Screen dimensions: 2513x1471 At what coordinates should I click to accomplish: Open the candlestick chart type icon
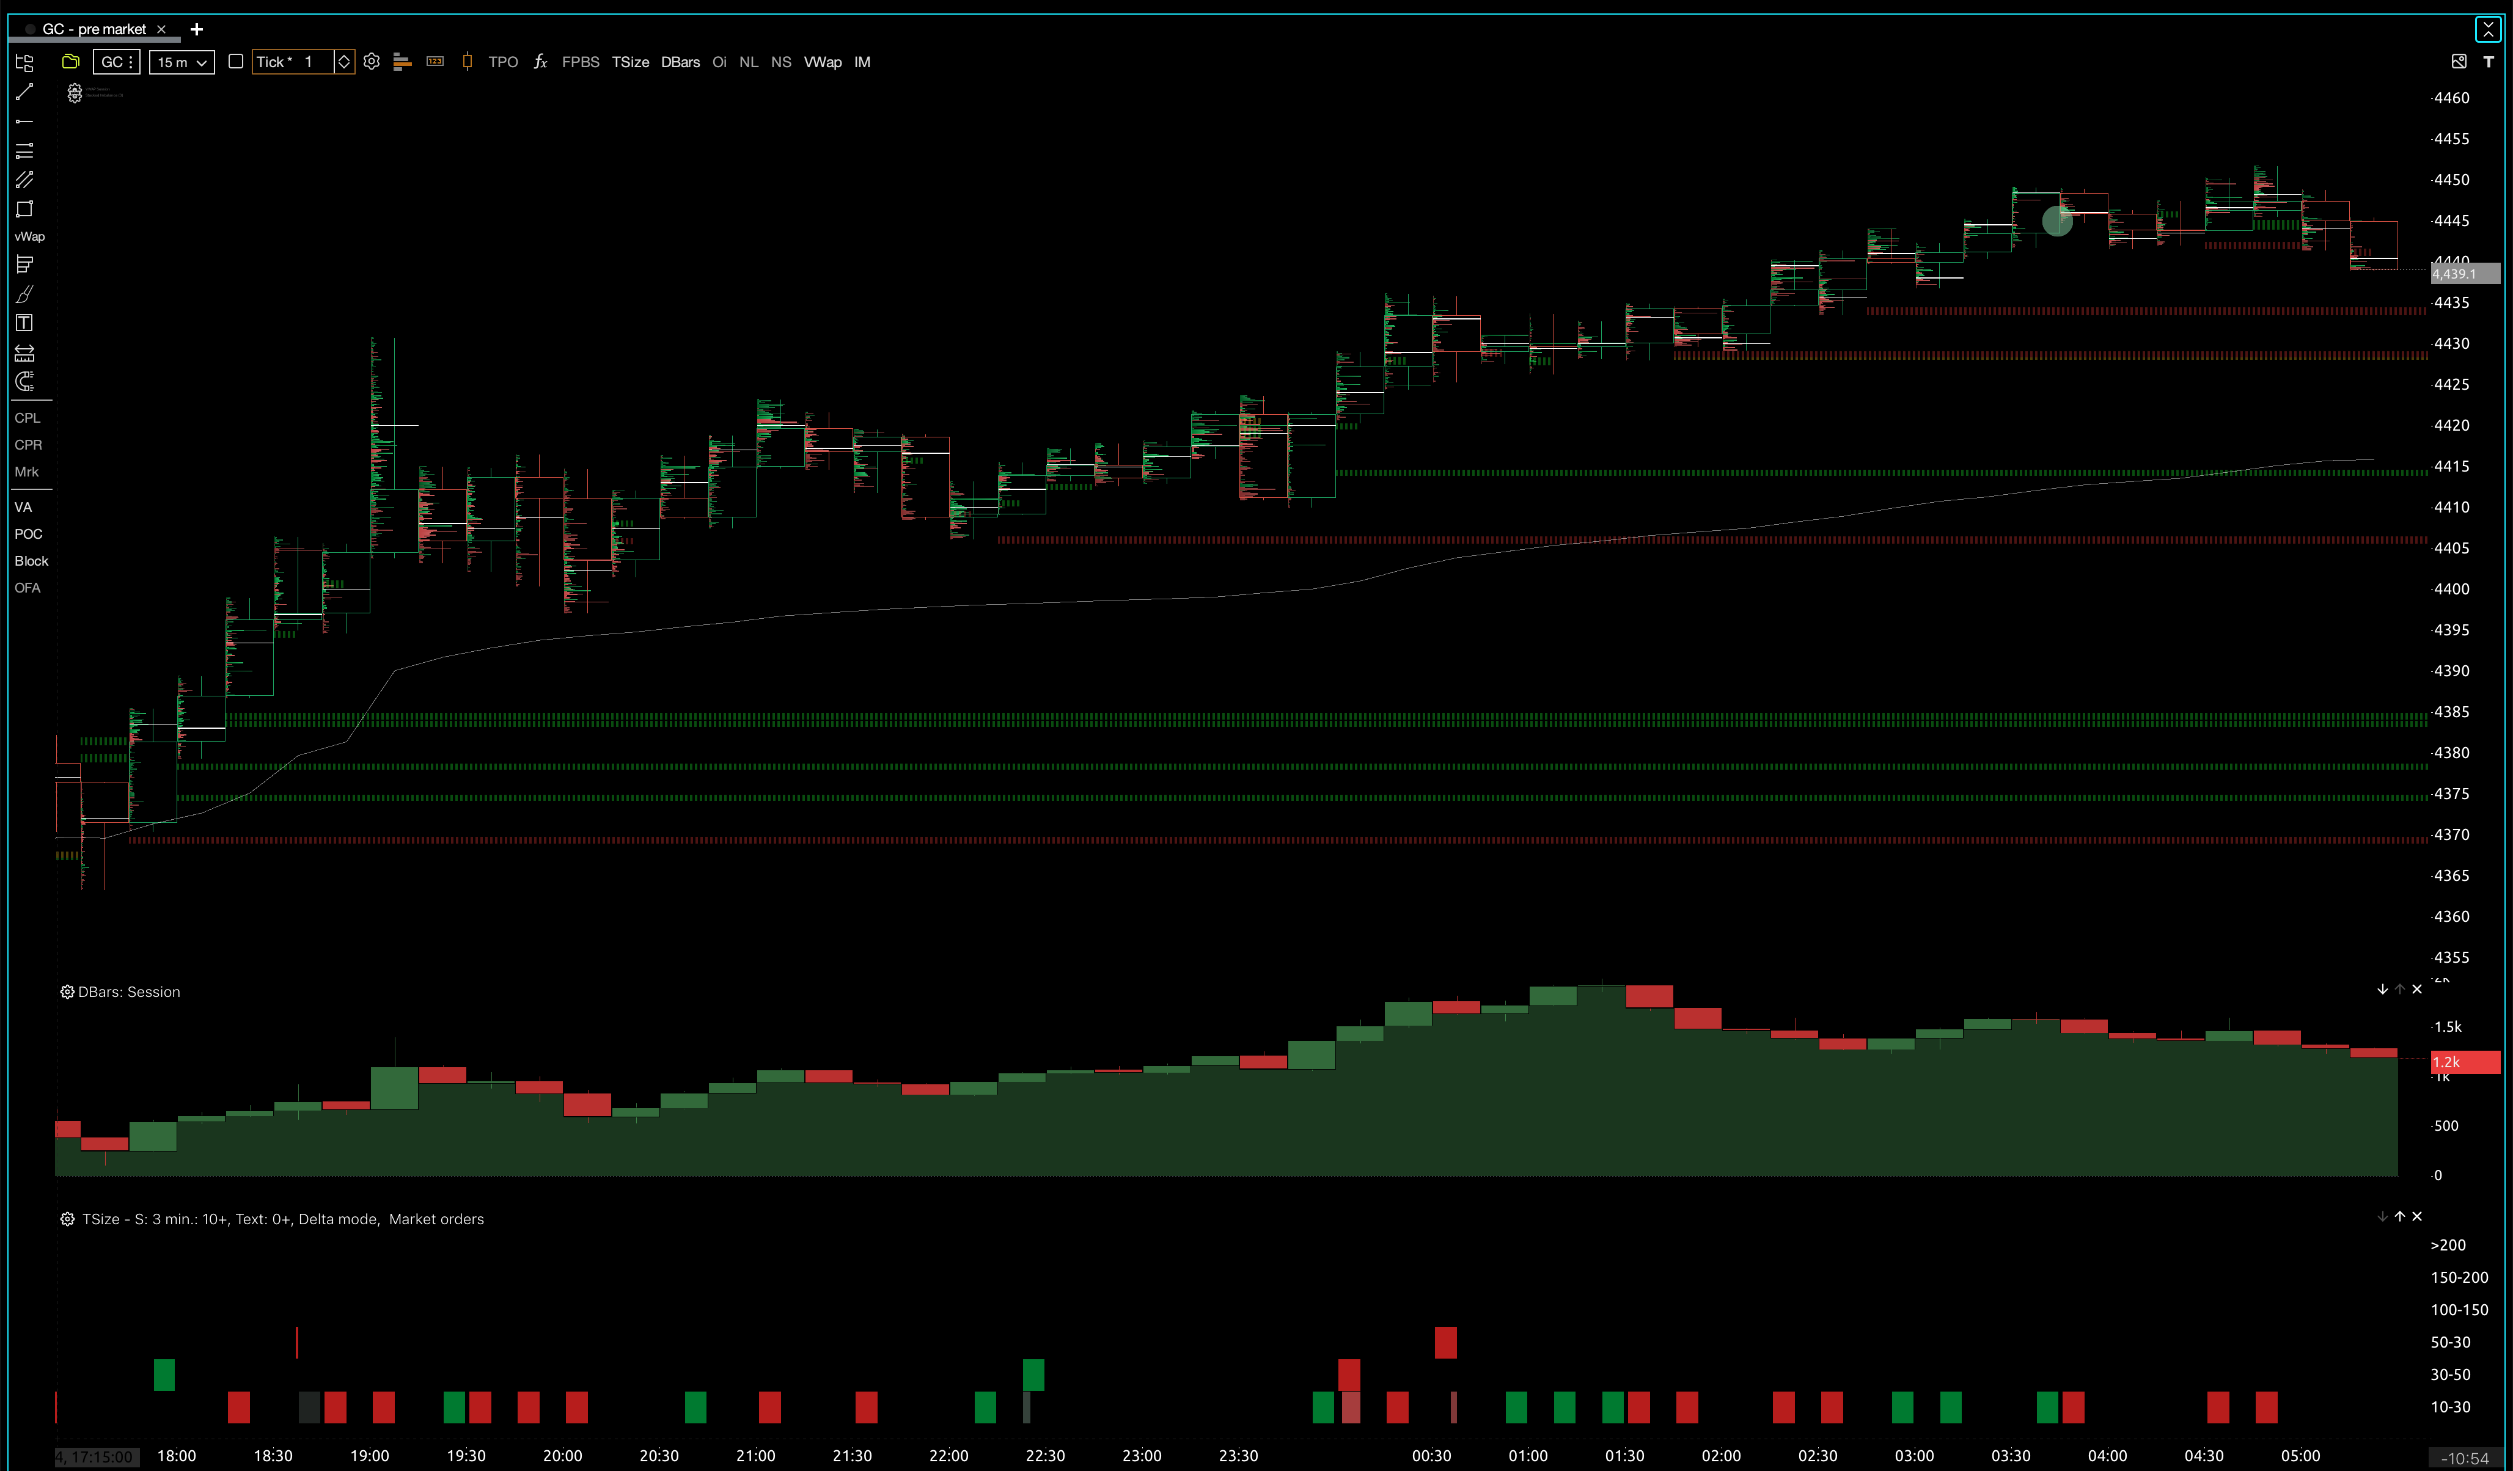tap(467, 62)
